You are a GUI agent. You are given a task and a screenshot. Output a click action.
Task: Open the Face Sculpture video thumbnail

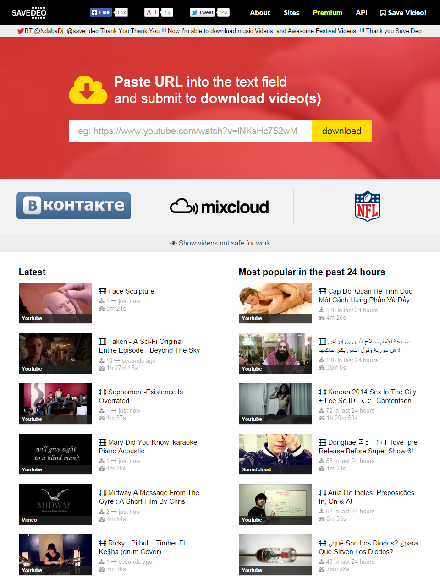[55, 303]
